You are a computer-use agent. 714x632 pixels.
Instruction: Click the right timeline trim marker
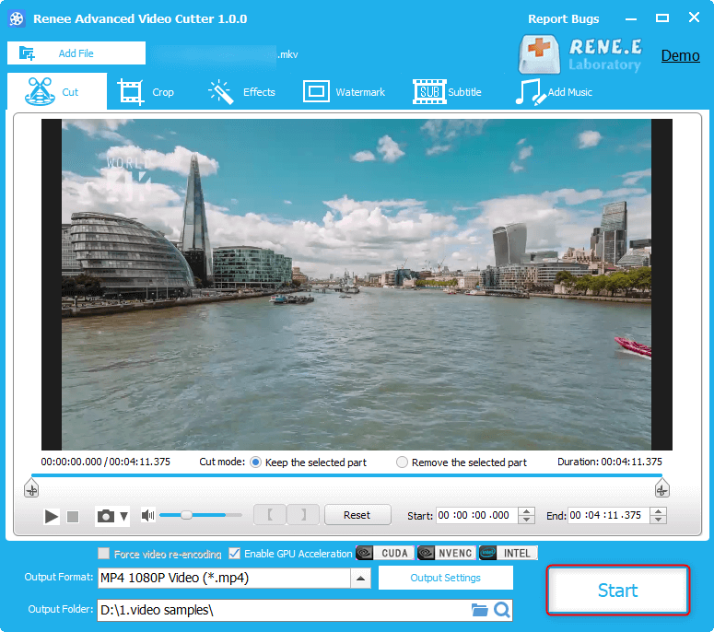661,488
